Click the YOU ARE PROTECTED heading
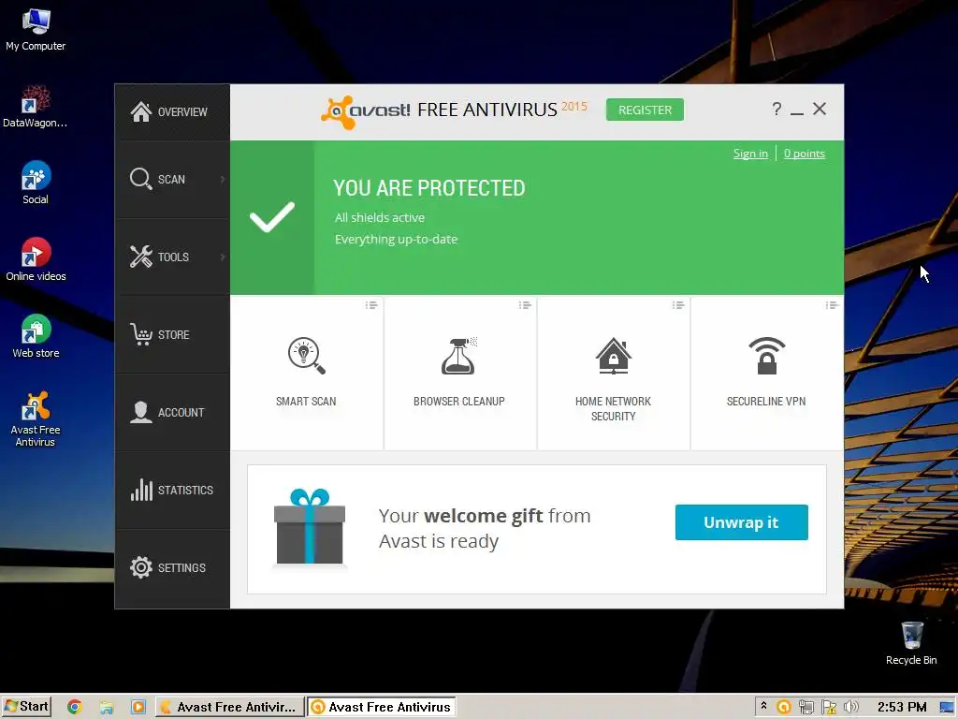This screenshot has width=958, height=719. [x=428, y=187]
